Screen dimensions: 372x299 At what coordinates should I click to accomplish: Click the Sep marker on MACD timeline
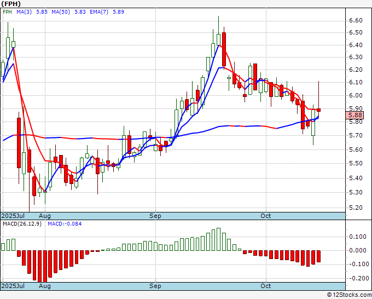click(155, 286)
